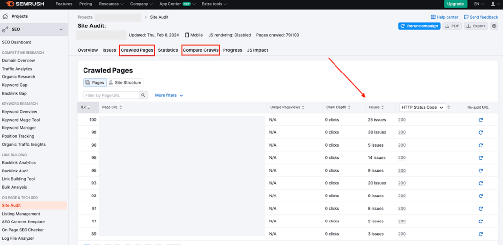Click the settings gear icon near Export
Screen dimensions: 503x245
(494, 26)
